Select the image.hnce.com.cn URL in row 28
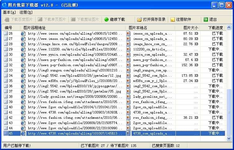Image resolution: width=234 pixels, height=150 pixels. click(x=75, y=44)
